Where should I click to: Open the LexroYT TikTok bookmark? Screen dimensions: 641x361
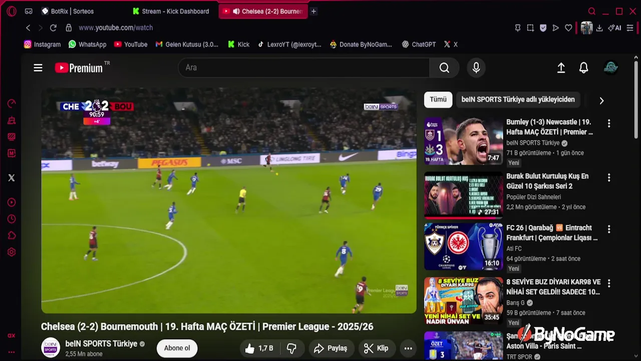tap(289, 44)
